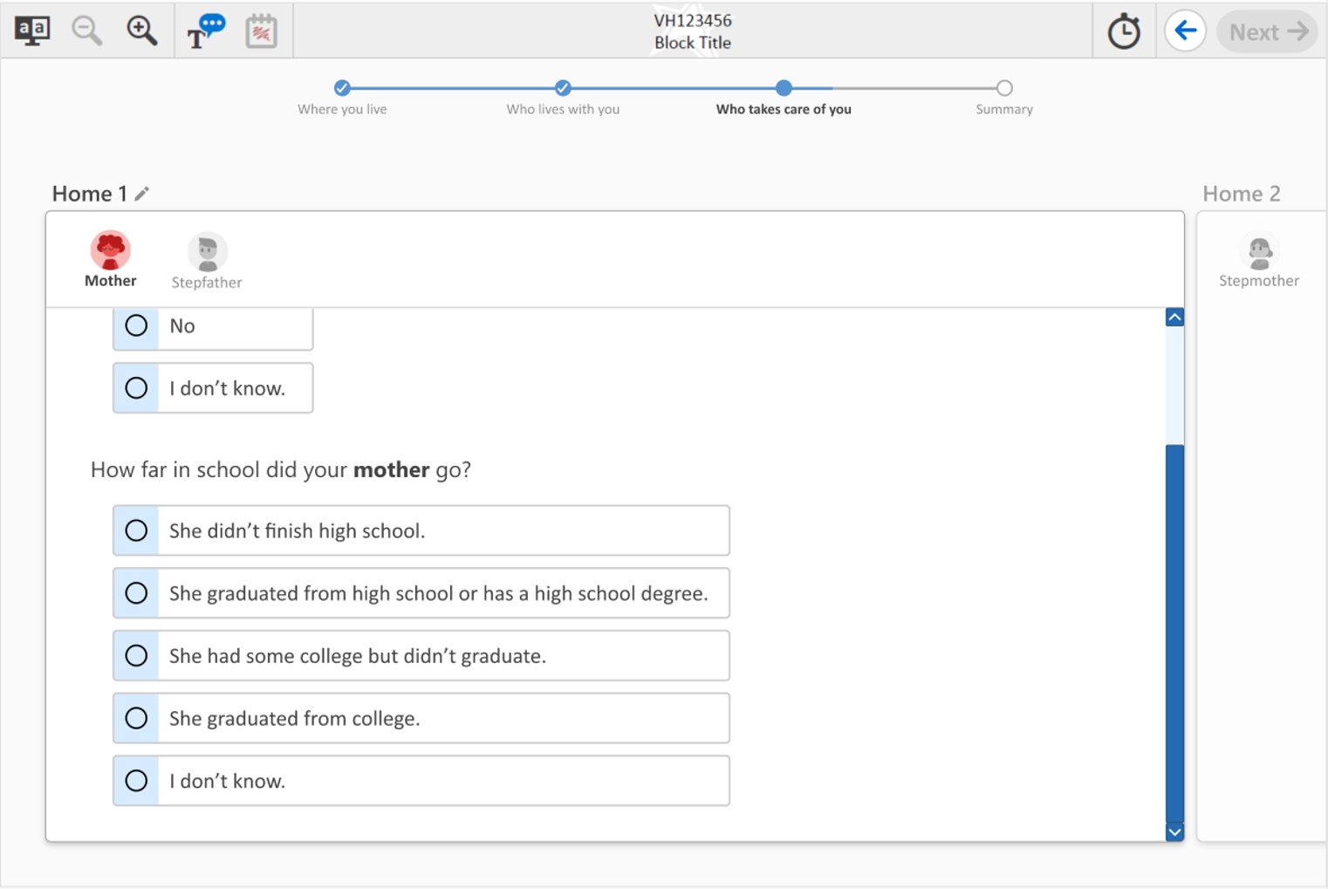Click the Next button

coord(1267,32)
